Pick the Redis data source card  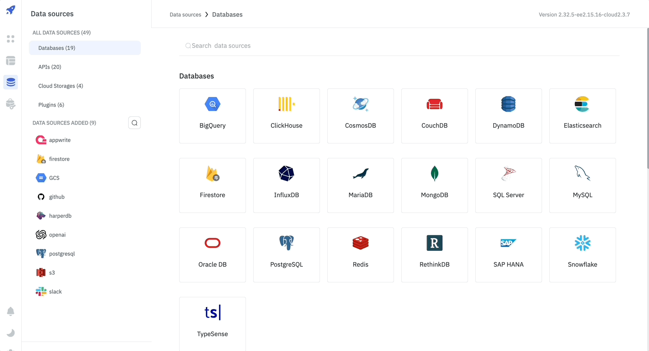point(361,255)
